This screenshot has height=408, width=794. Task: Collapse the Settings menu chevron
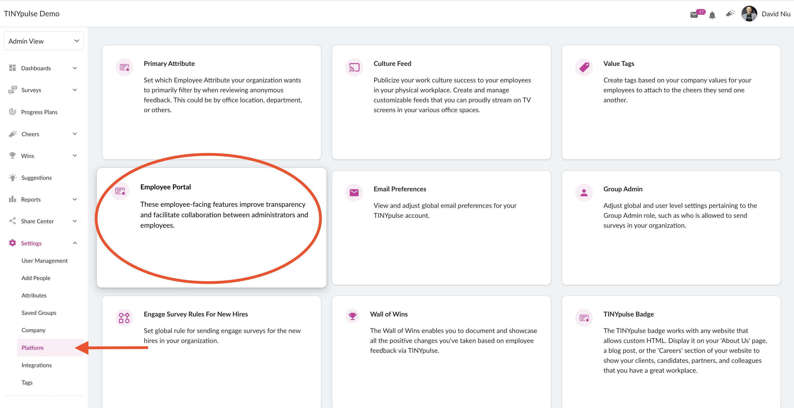coord(75,243)
